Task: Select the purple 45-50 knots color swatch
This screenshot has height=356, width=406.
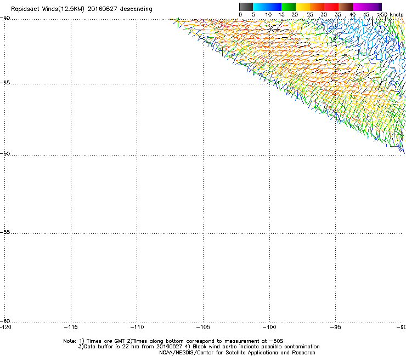Action: tap(374, 7)
